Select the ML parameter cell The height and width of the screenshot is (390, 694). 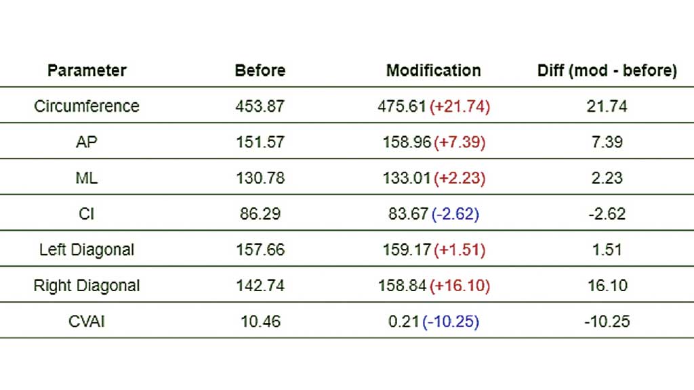click(87, 178)
